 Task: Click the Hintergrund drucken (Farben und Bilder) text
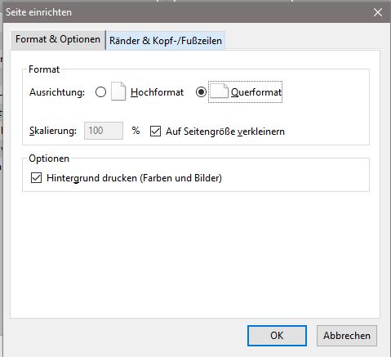(134, 178)
